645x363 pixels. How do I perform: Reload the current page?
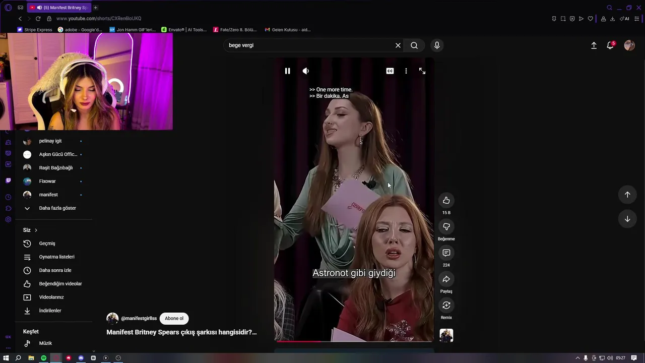pyautogui.click(x=38, y=19)
